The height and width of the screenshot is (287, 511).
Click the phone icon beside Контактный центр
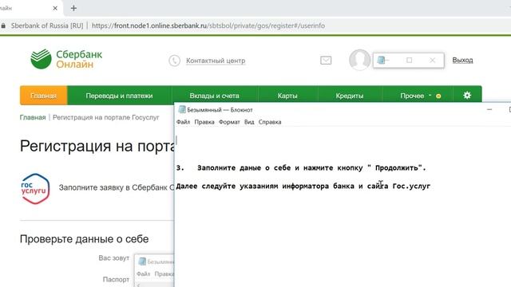174,61
